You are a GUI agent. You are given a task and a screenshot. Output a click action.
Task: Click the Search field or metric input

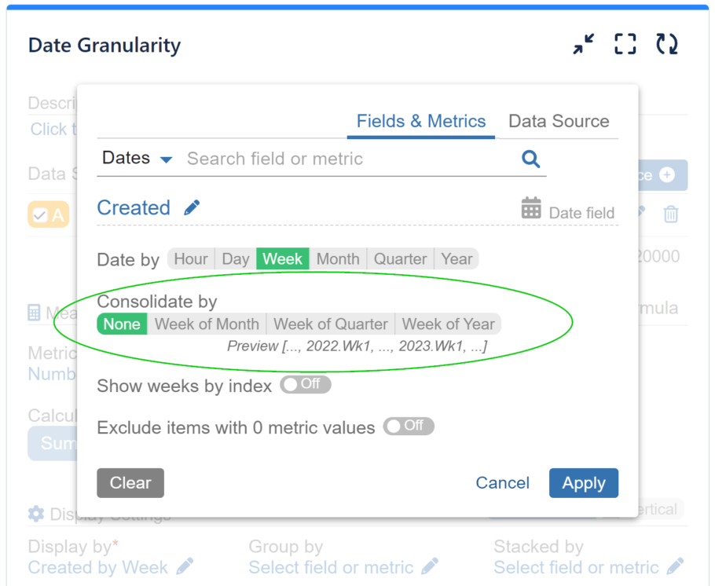coord(346,159)
